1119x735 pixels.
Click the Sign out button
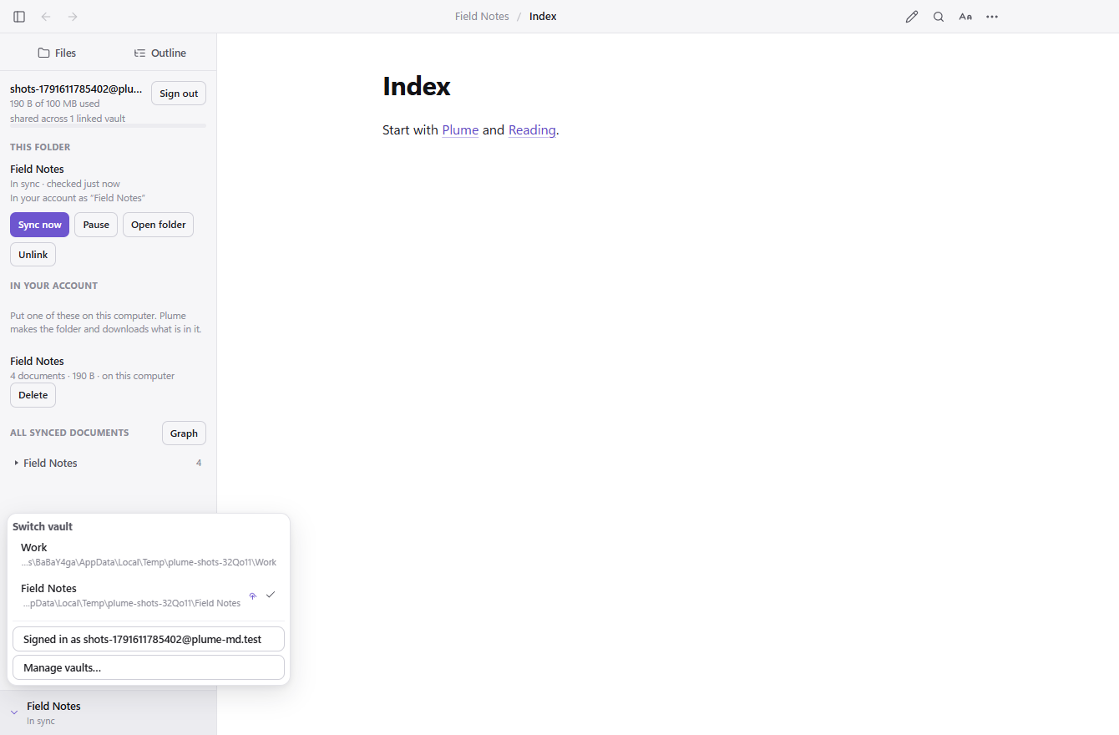(x=179, y=94)
